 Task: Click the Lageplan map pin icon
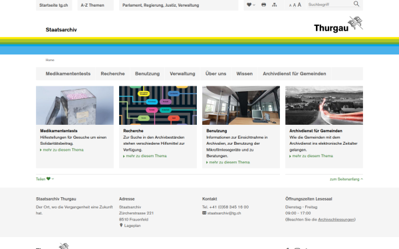(x=121, y=225)
